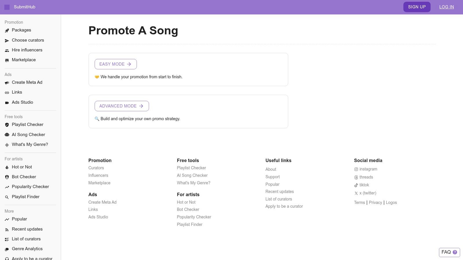Choose the ADVANCED MODE button
Screen dimensions: 463x260
[122, 106]
